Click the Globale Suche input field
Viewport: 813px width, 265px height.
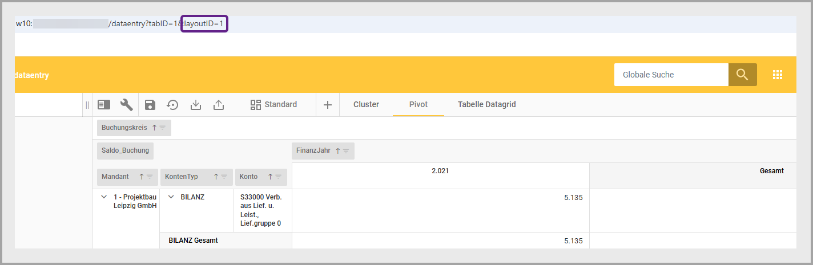click(671, 75)
